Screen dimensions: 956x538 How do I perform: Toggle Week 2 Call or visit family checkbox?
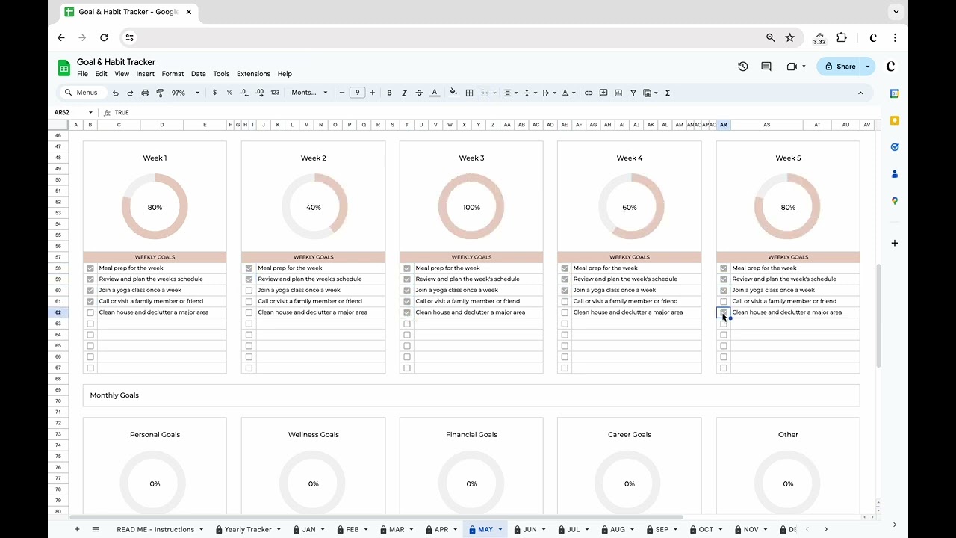[x=249, y=301]
